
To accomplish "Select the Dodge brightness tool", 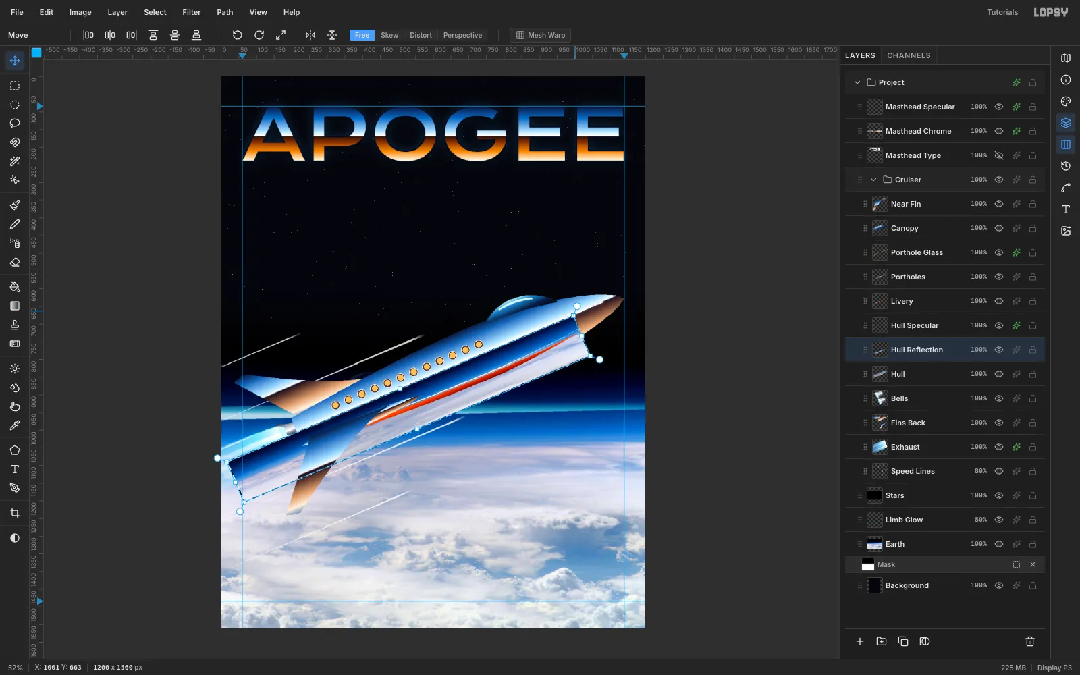I will tap(15, 369).
